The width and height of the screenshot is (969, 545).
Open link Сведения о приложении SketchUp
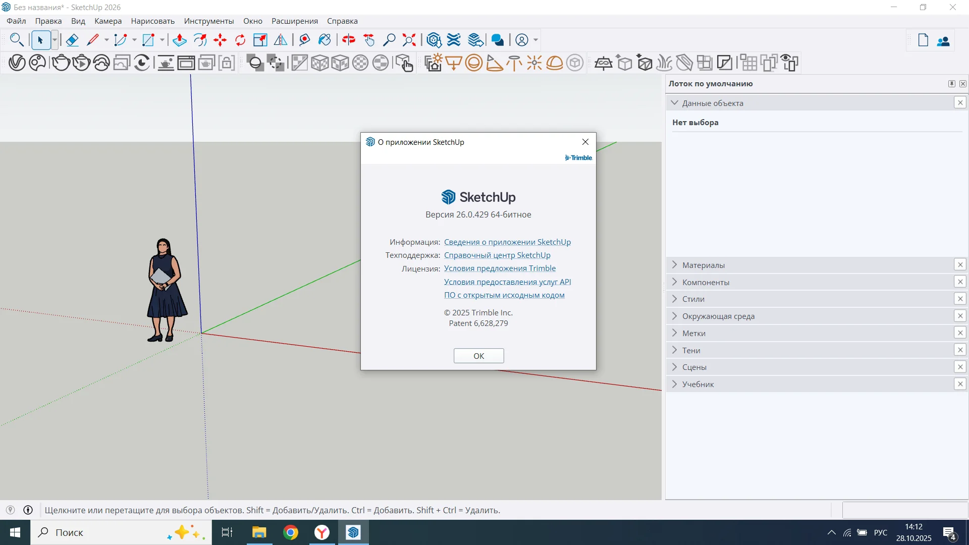pyautogui.click(x=507, y=242)
